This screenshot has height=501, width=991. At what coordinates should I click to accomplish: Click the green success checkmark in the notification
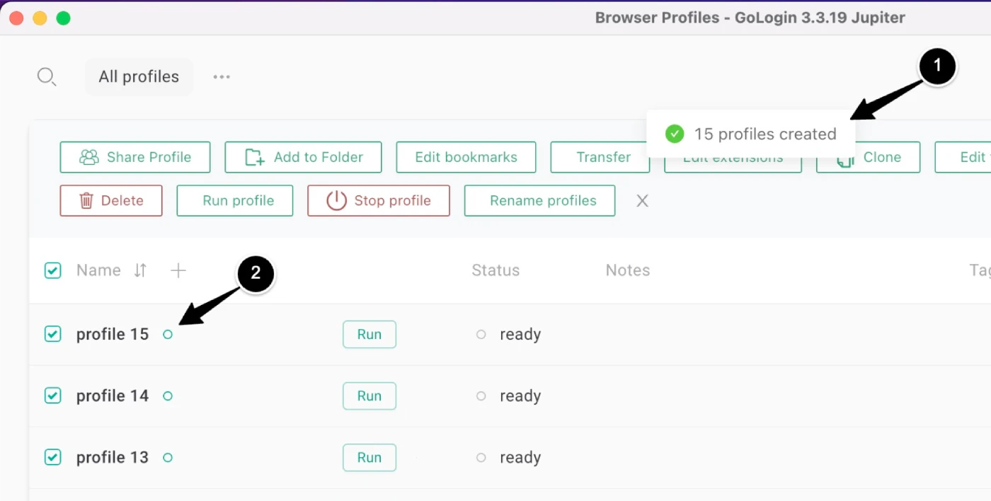pos(674,134)
